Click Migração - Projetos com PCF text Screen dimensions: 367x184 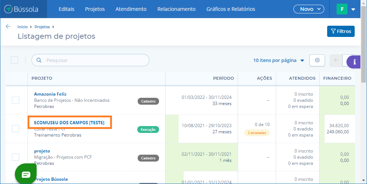coord(63,157)
